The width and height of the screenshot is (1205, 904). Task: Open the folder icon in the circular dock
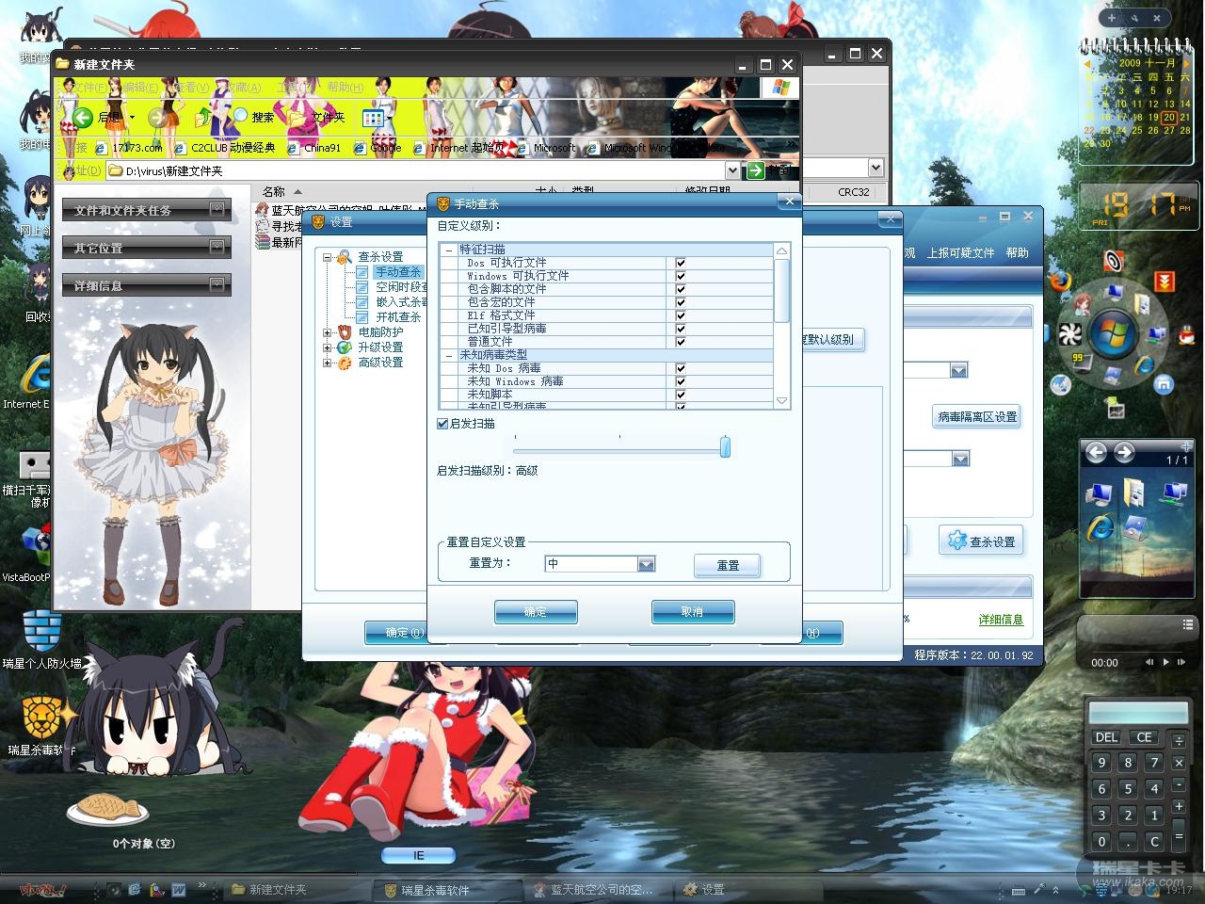pyautogui.click(x=1141, y=306)
